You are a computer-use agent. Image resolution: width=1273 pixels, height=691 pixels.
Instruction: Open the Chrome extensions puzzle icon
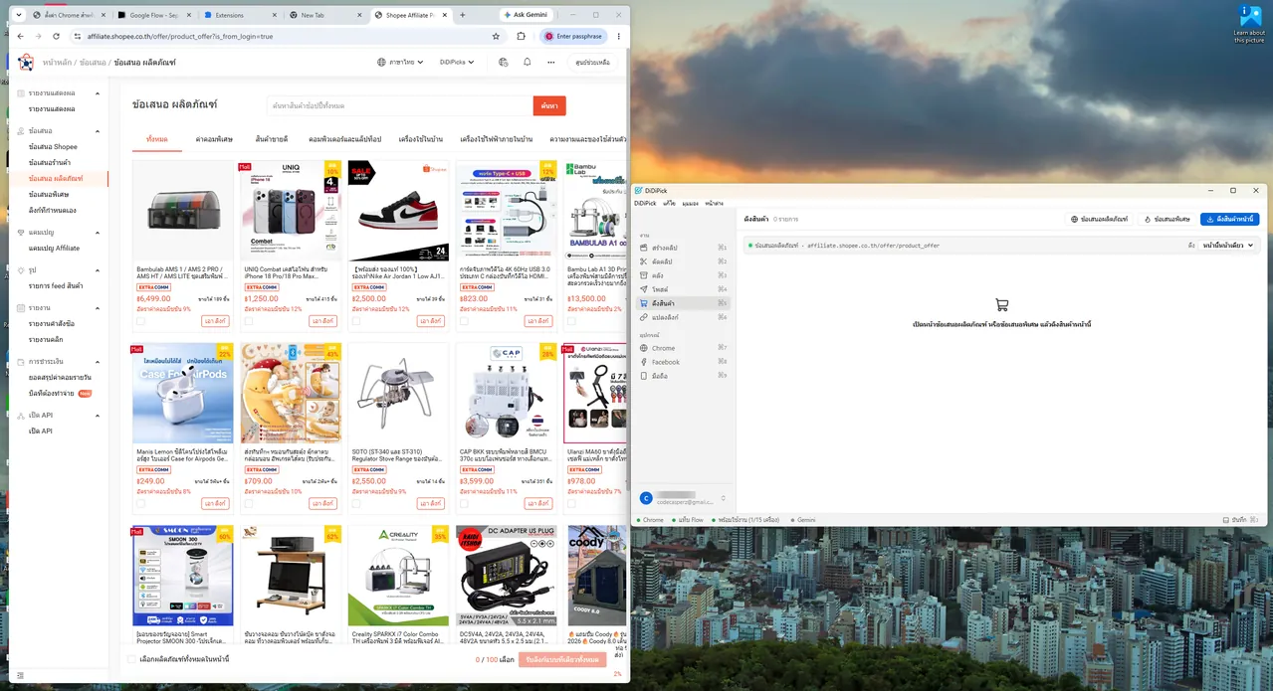pyautogui.click(x=521, y=36)
